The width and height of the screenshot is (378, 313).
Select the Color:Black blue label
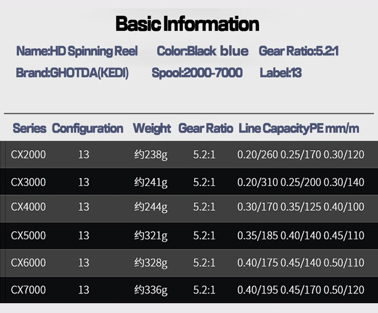pos(203,51)
